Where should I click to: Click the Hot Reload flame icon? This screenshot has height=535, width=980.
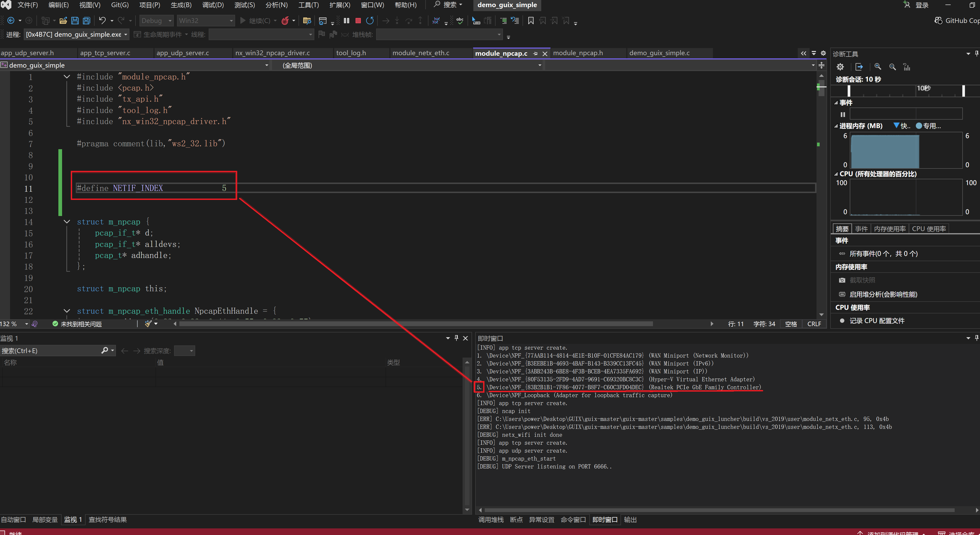click(x=285, y=21)
